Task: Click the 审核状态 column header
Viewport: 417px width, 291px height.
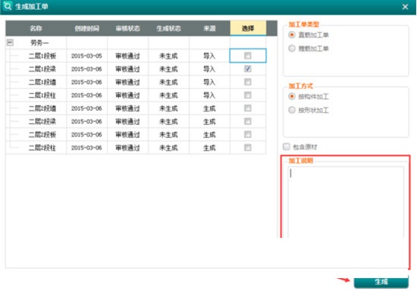Action: pyautogui.click(x=128, y=29)
